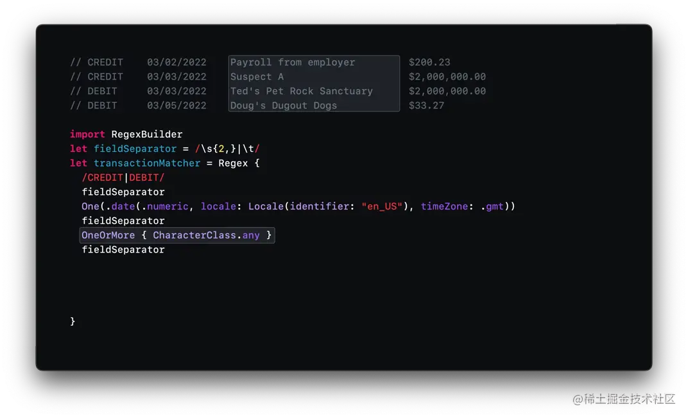The image size is (688, 418).
Task: Click the ".numeric" date style argument
Action: [x=164, y=206]
